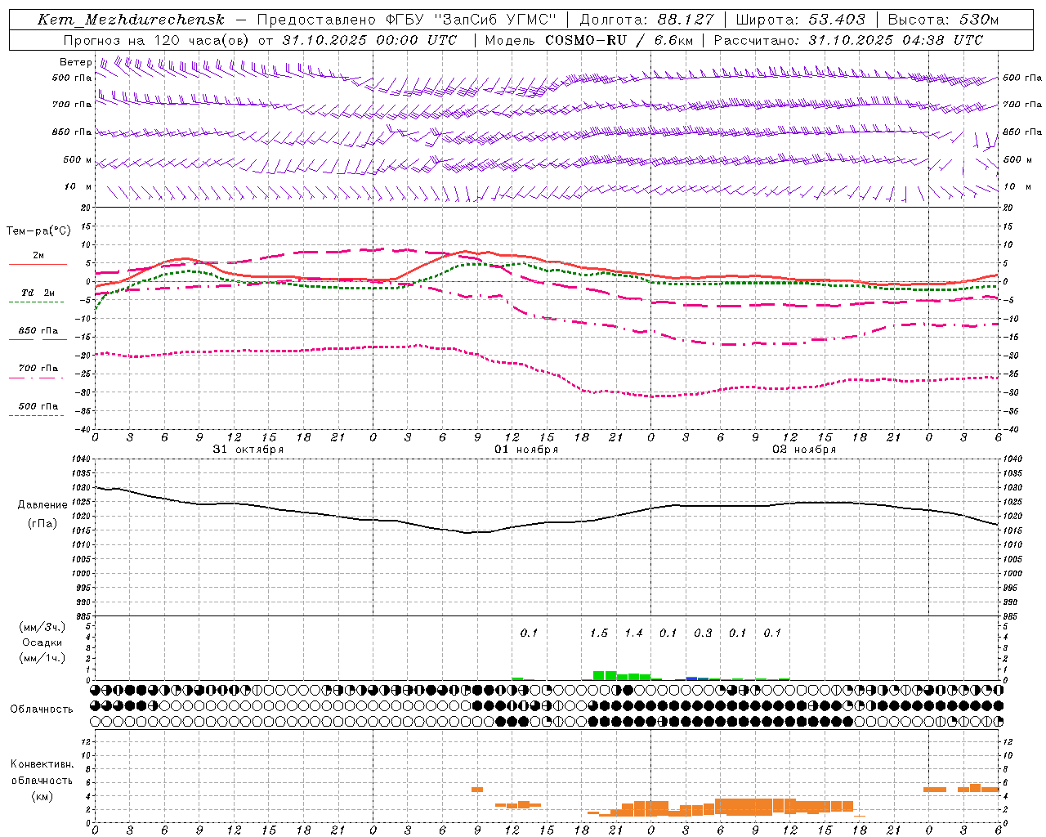The image size is (1046, 837).
Task: Select the longitude value 88.127
Action: coord(686,20)
